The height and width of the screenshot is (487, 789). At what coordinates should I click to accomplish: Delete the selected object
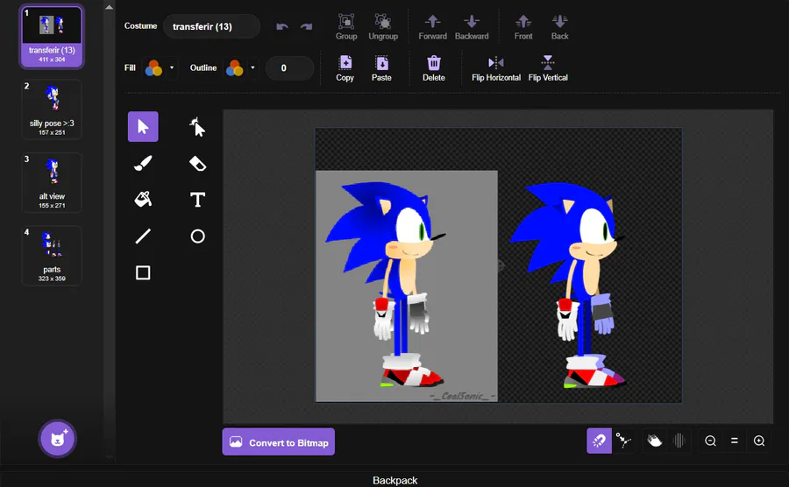(434, 68)
